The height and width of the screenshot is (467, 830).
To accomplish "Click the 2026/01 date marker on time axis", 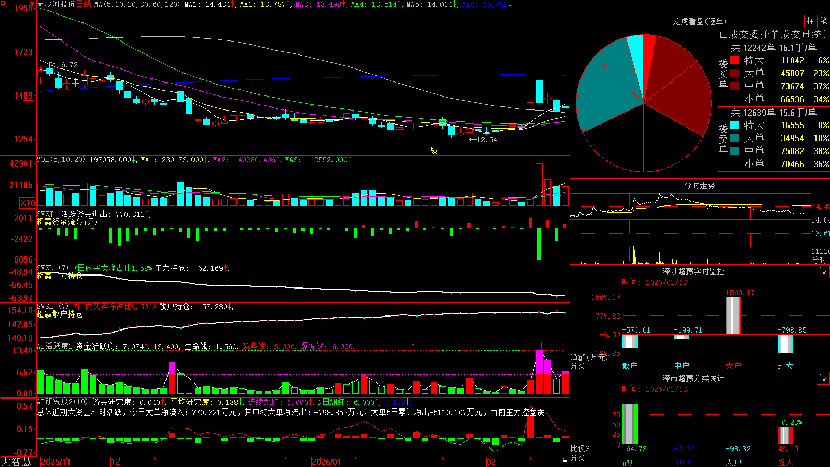I will point(327,462).
